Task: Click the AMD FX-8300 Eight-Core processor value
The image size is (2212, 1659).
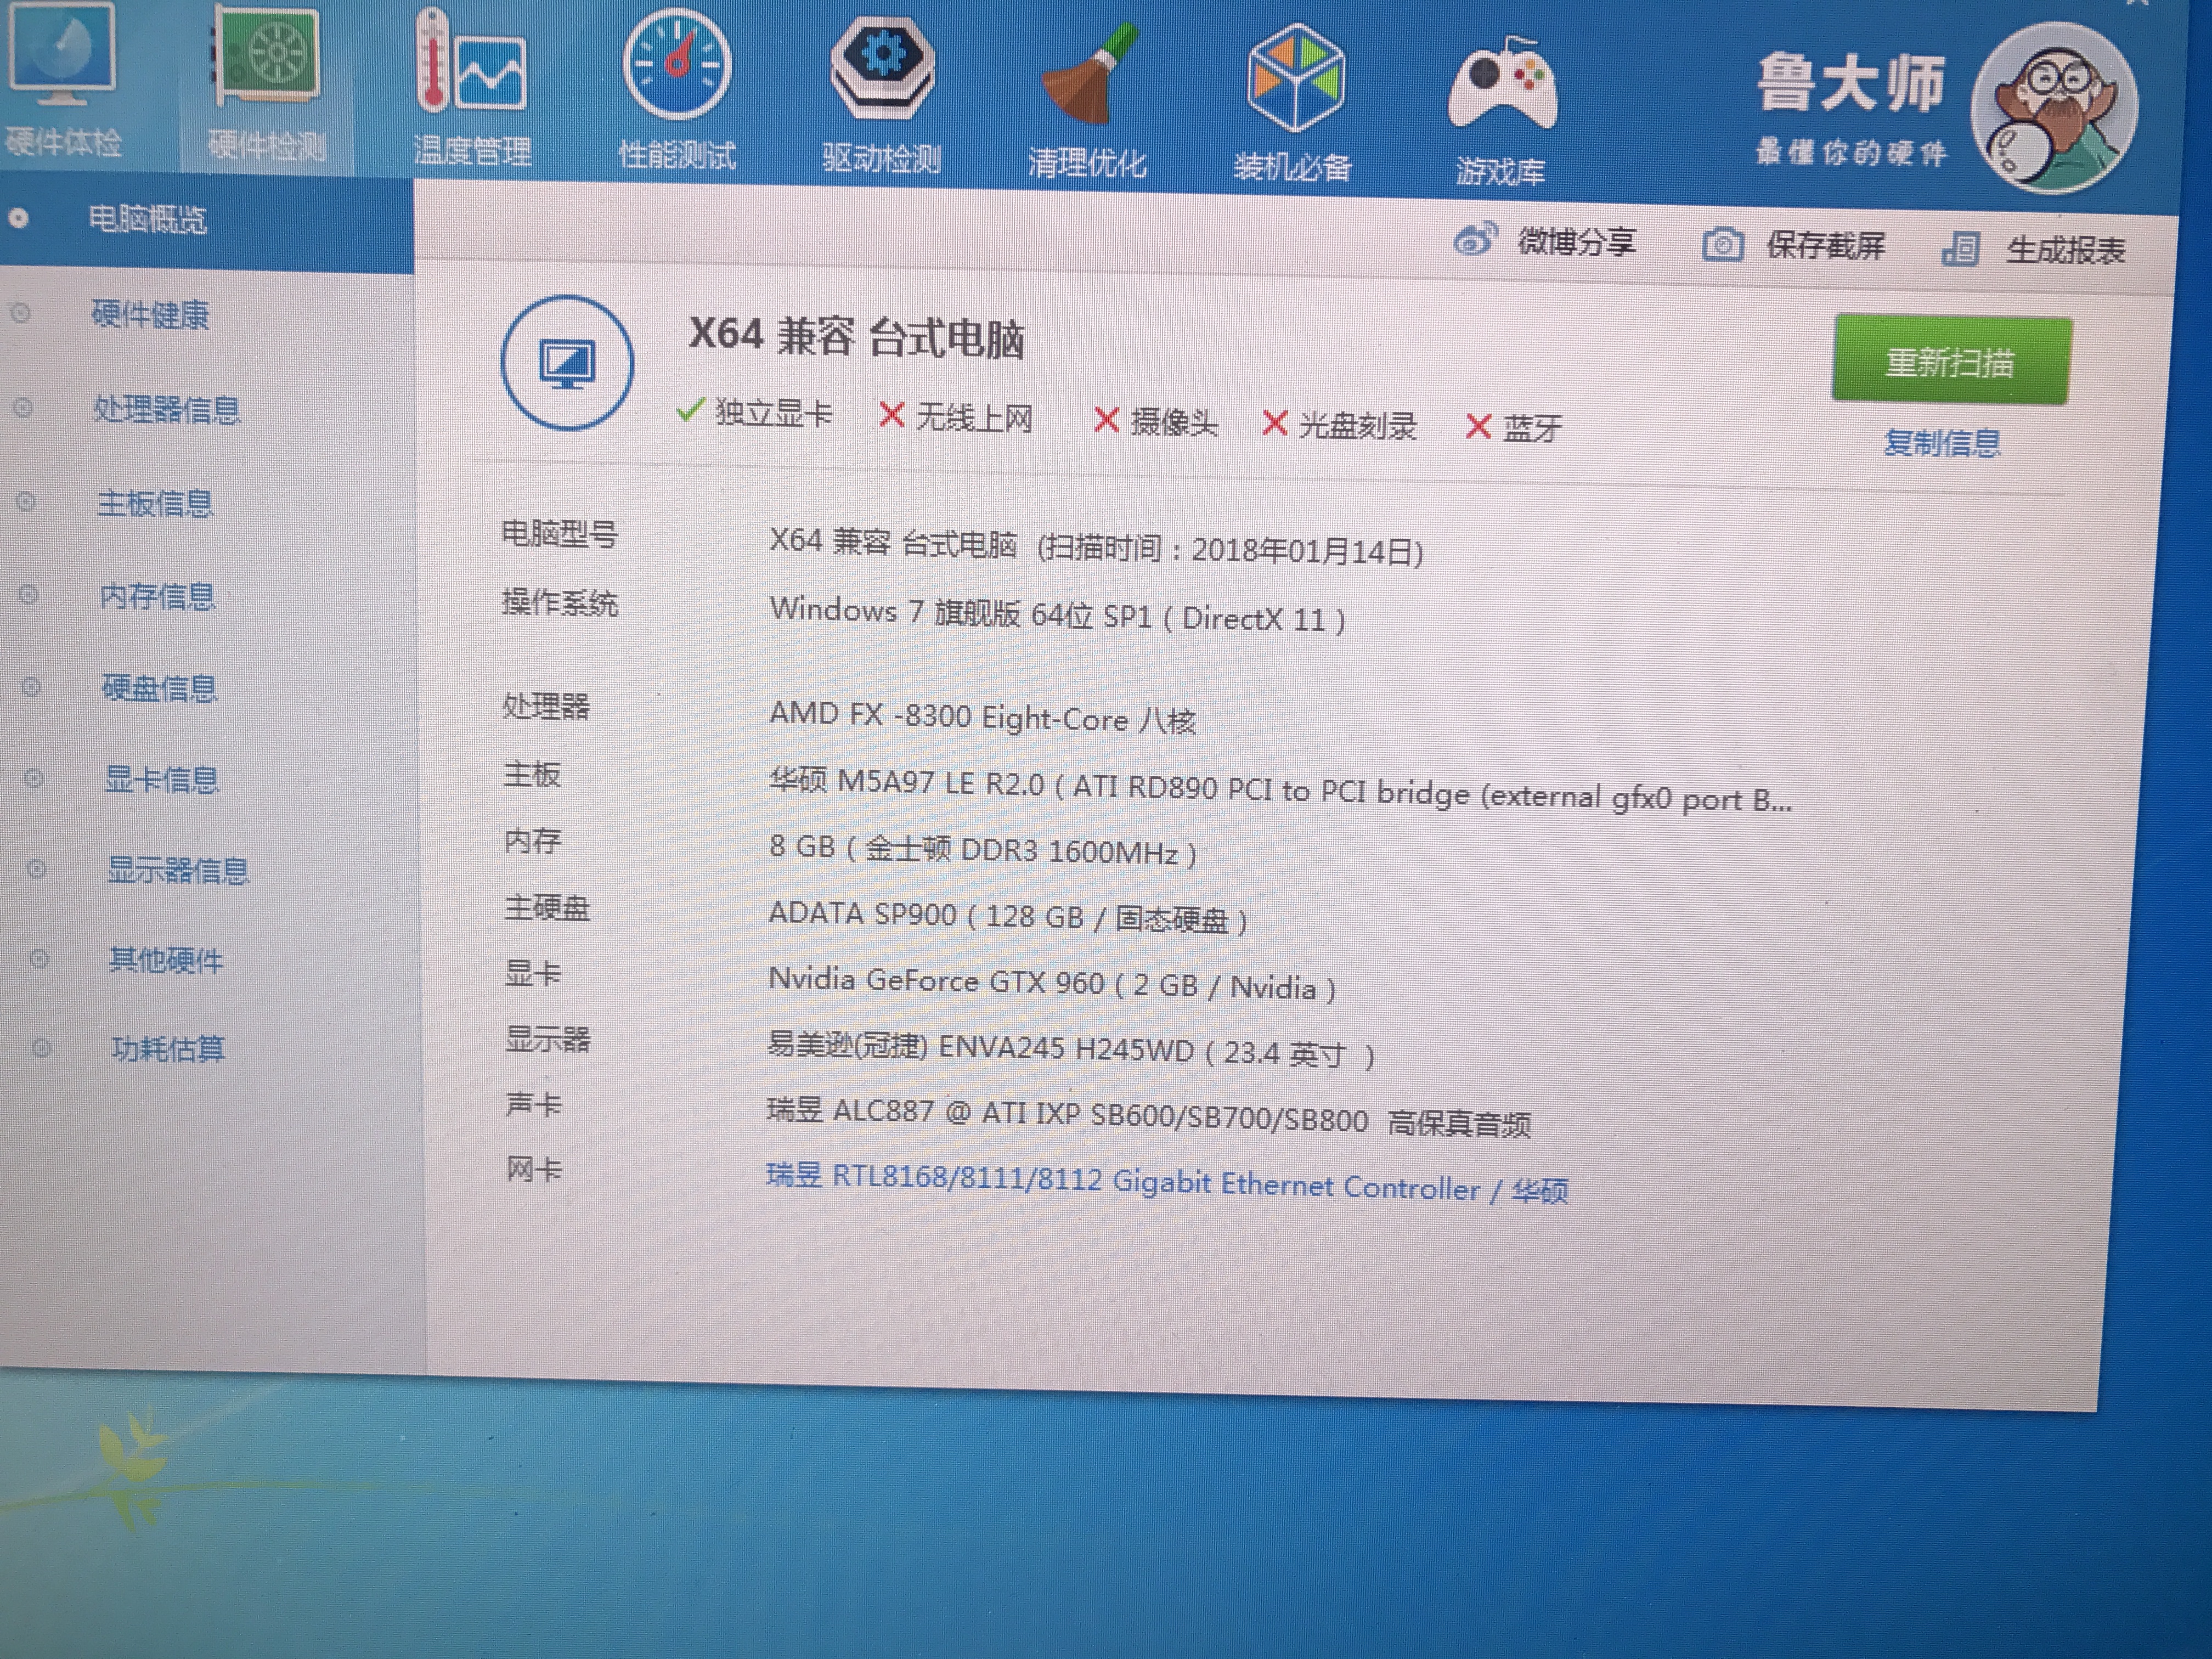Action: 982,717
